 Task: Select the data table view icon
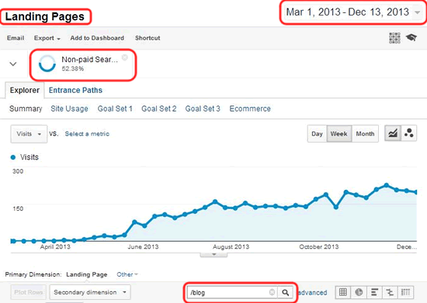pos(343,292)
